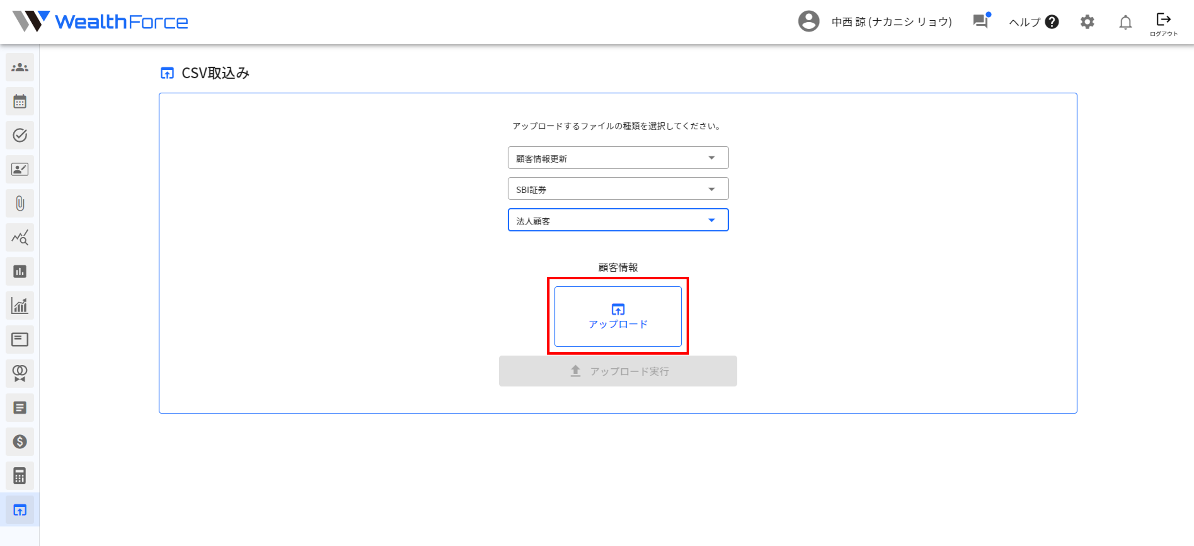
Task: Open the chart search analysis icon
Action: tap(20, 237)
